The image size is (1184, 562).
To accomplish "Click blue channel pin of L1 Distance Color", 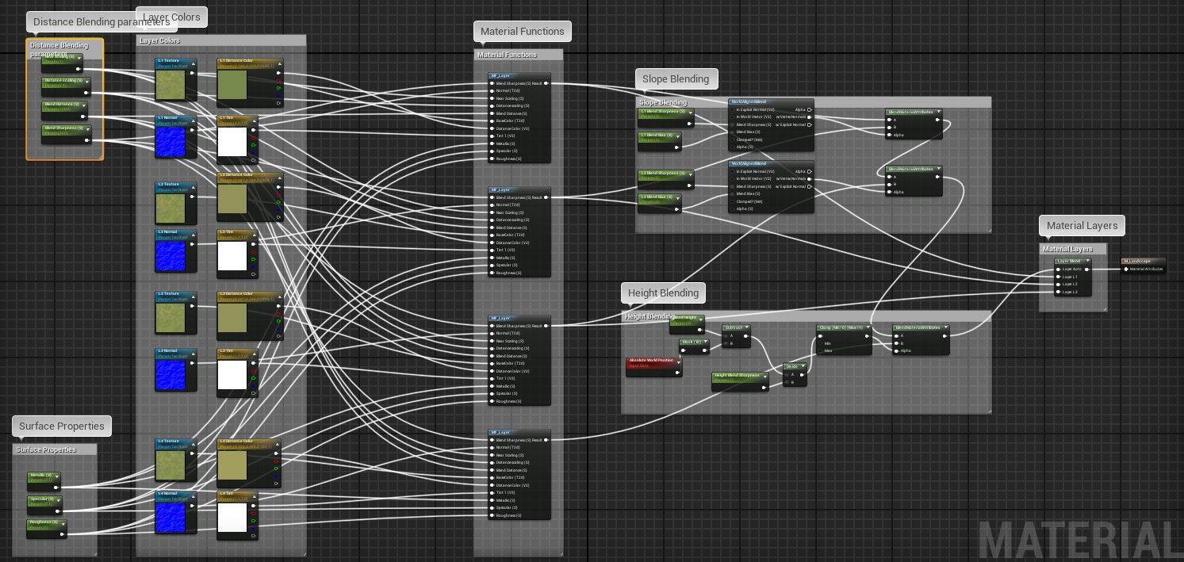I will 278,95.
